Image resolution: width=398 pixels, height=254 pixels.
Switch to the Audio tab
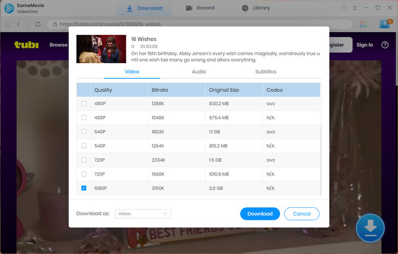[x=199, y=72]
